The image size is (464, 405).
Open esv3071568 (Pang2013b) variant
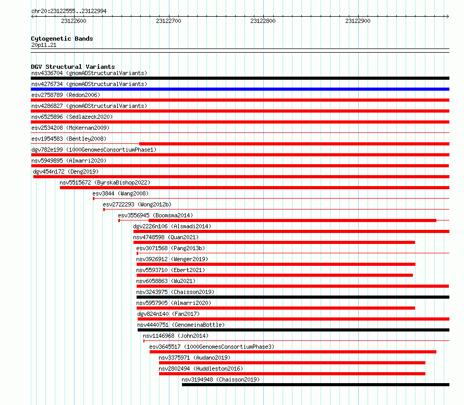pos(170,248)
